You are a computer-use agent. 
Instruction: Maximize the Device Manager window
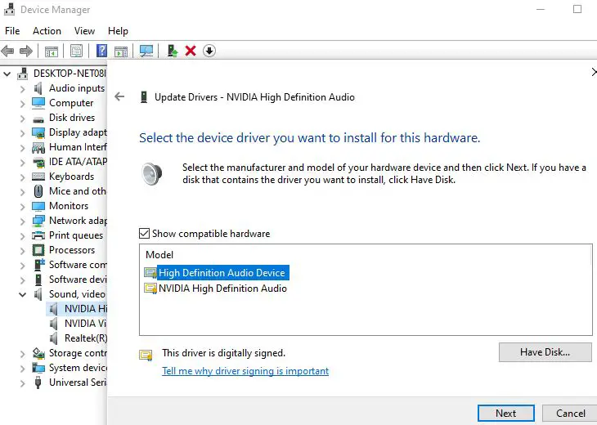[x=577, y=9]
